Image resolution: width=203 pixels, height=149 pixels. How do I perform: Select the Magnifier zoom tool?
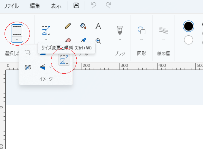(x=98, y=41)
